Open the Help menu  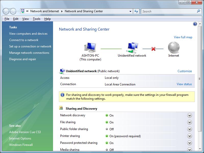(x=47, y=19)
